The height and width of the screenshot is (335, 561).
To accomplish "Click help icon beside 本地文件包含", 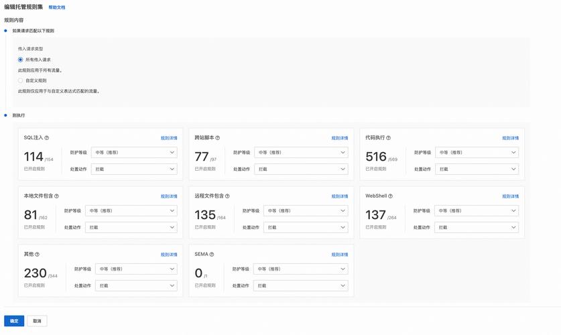I will [56, 196].
